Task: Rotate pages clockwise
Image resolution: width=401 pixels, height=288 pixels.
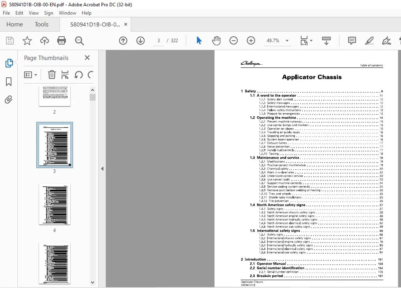Action: click(90, 75)
